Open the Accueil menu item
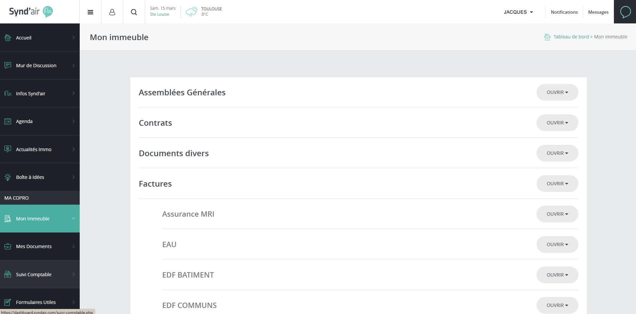This screenshot has height=314, width=636. [x=40, y=37]
